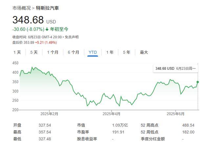The width and height of the screenshot is (210, 146).
Task: Select the USD currency label
Action: tap(51, 22)
